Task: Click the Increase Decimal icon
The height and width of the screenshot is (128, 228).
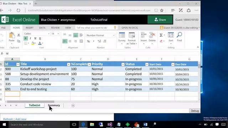Action: pos(99,41)
